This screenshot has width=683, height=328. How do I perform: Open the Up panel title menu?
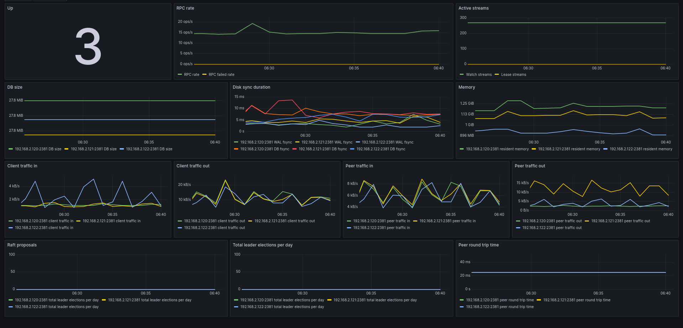point(10,8)
